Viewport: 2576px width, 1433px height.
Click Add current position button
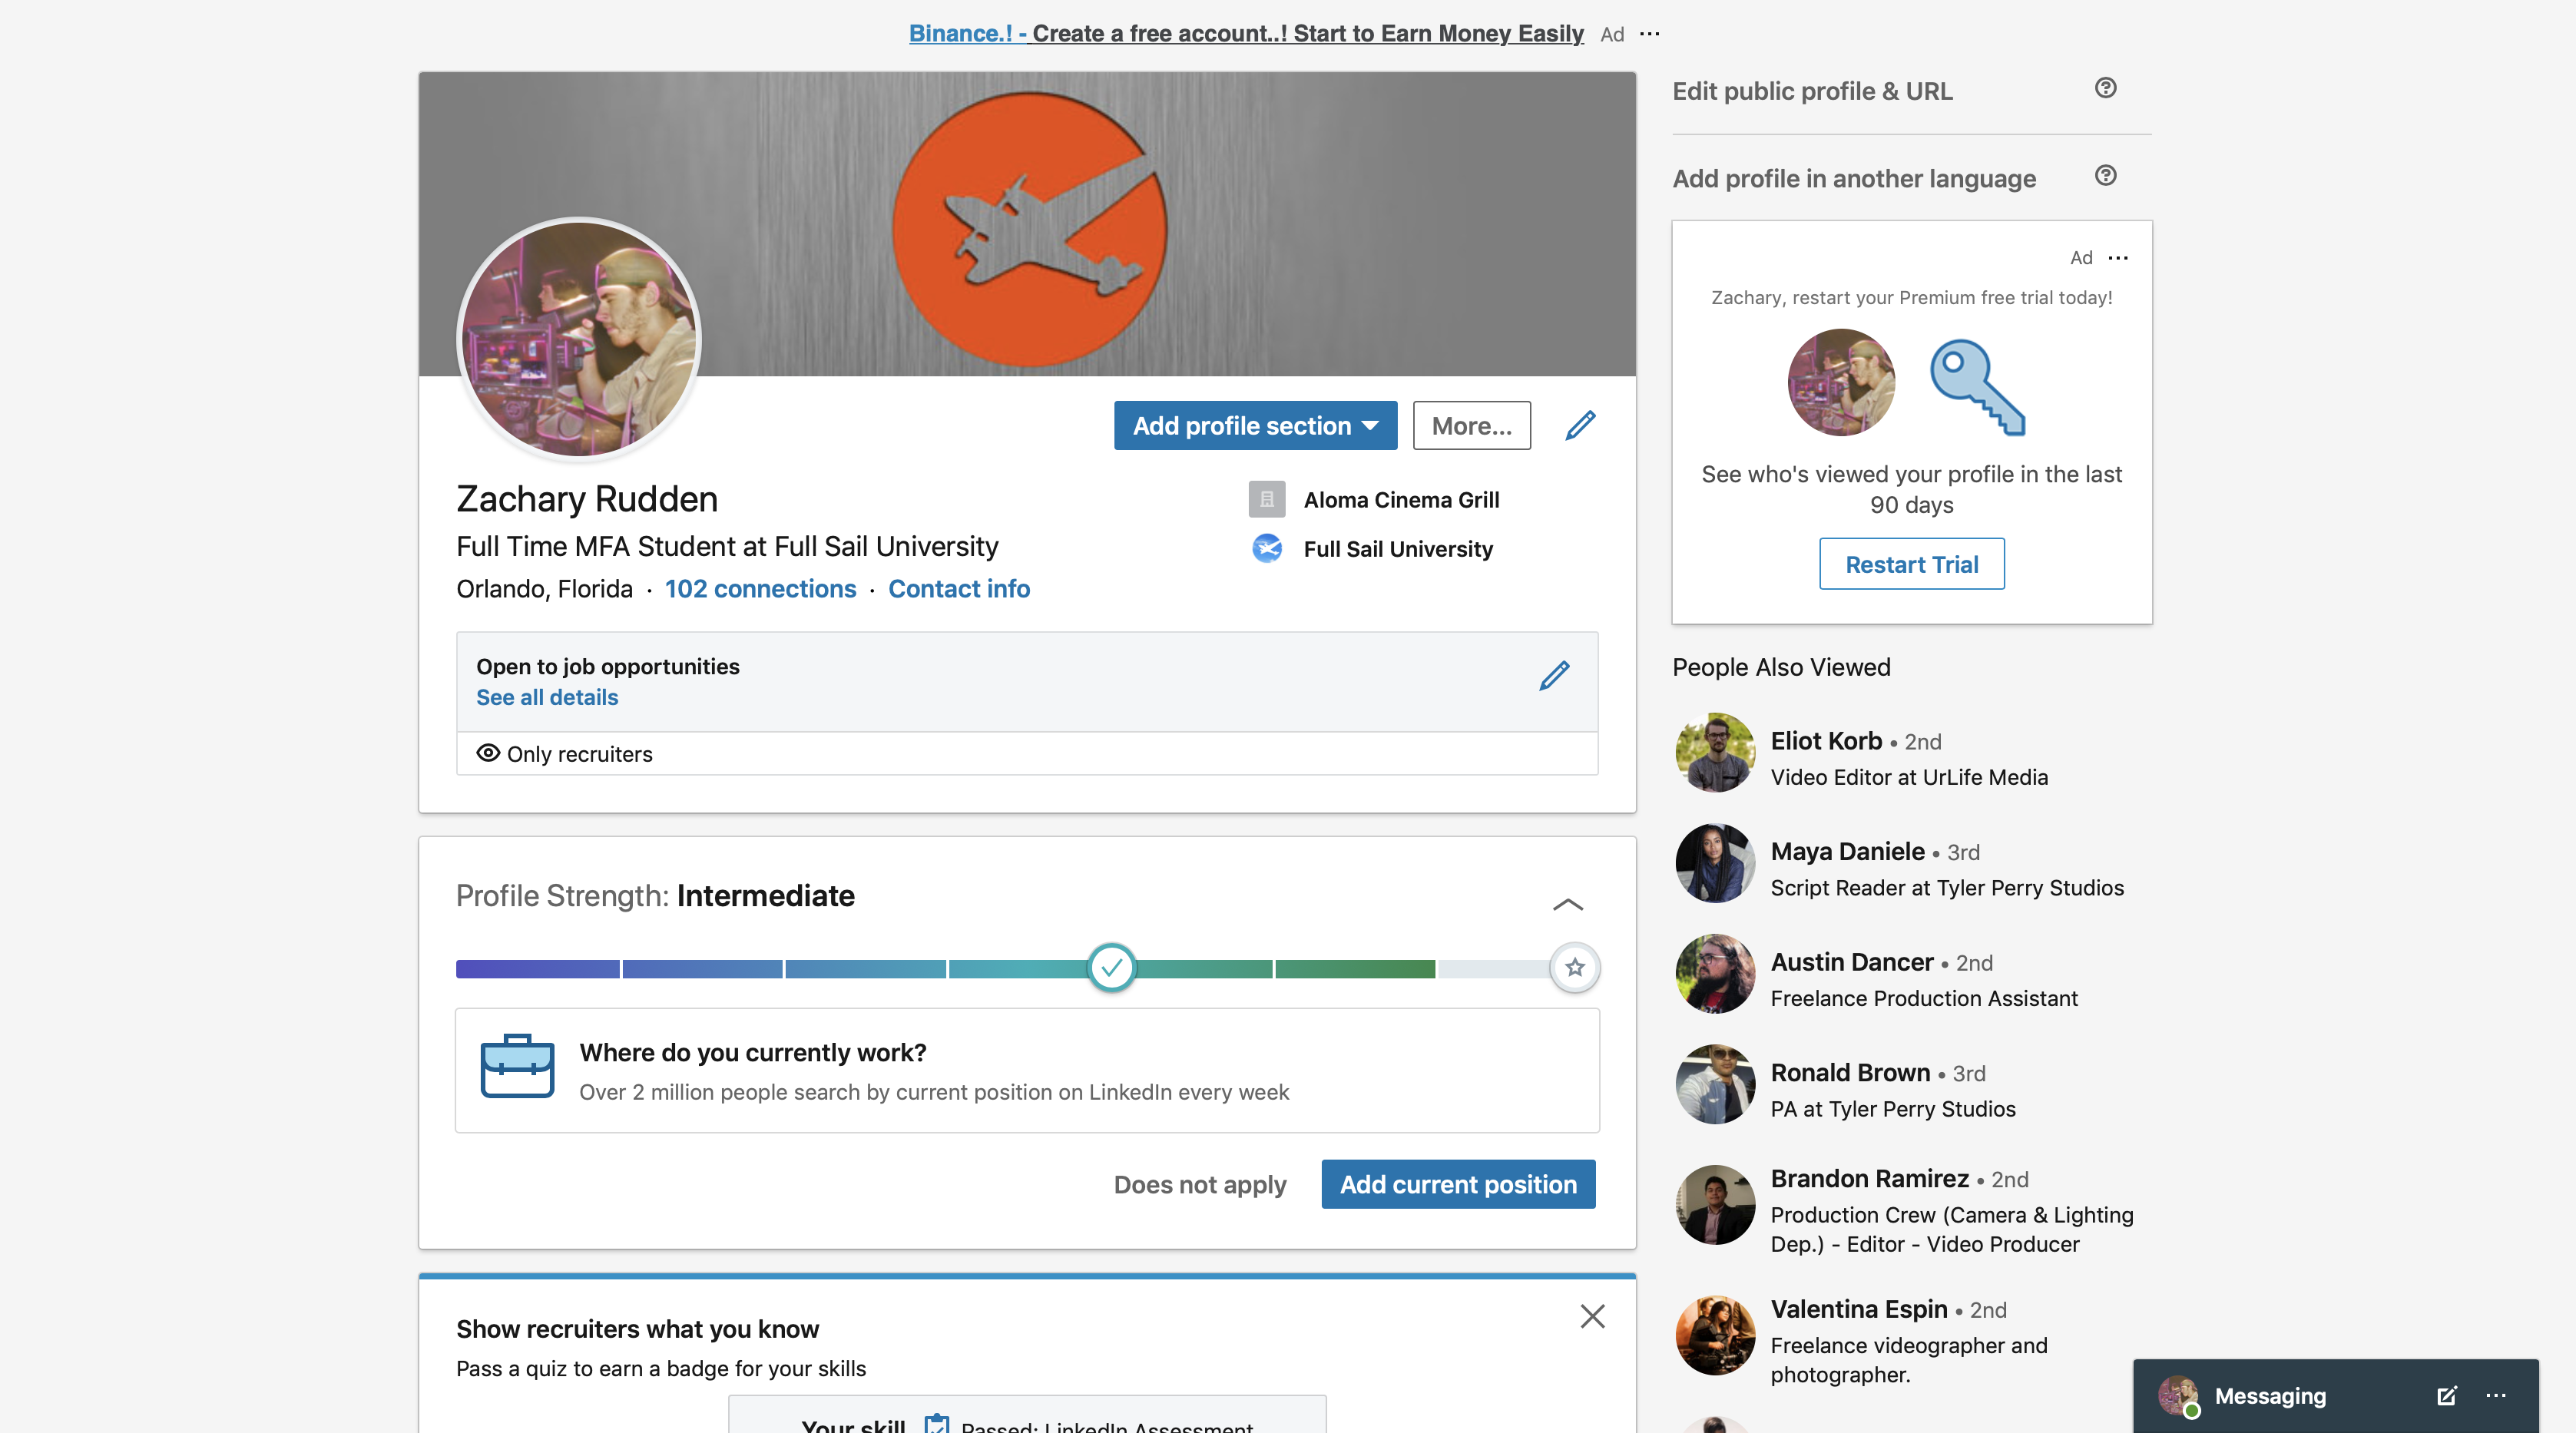click(1457, 1184)
